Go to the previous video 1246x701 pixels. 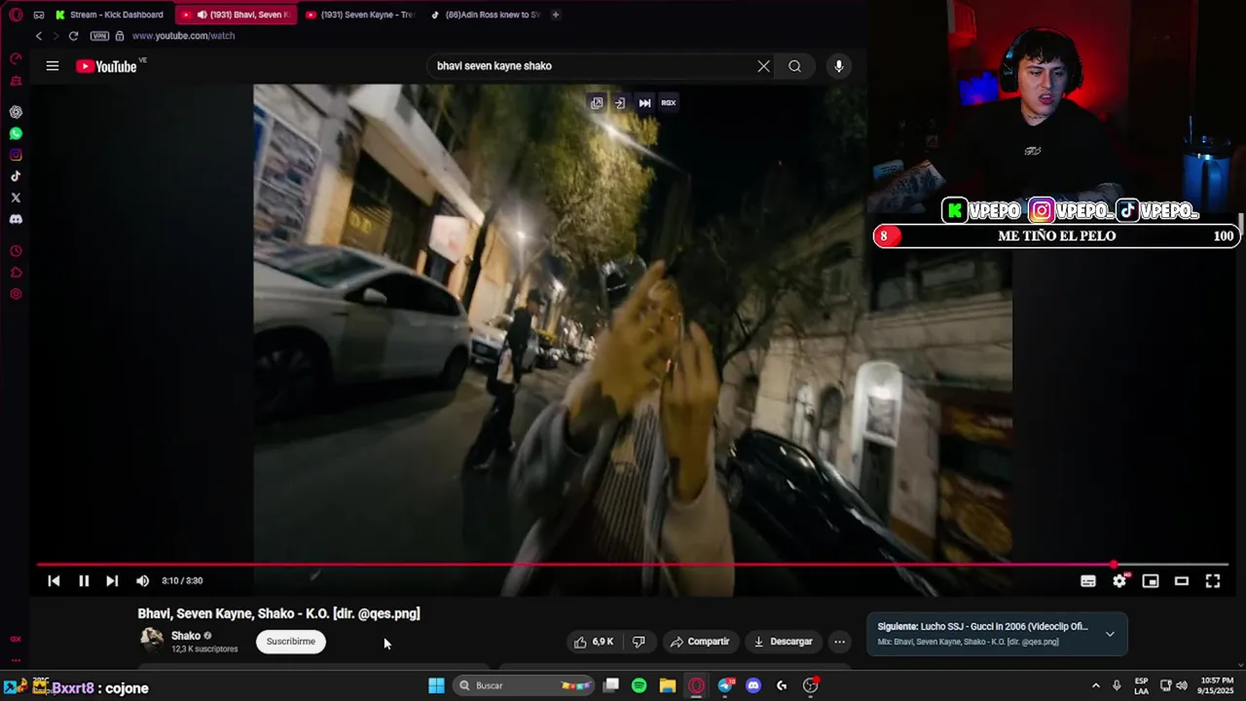pos(54,581)
